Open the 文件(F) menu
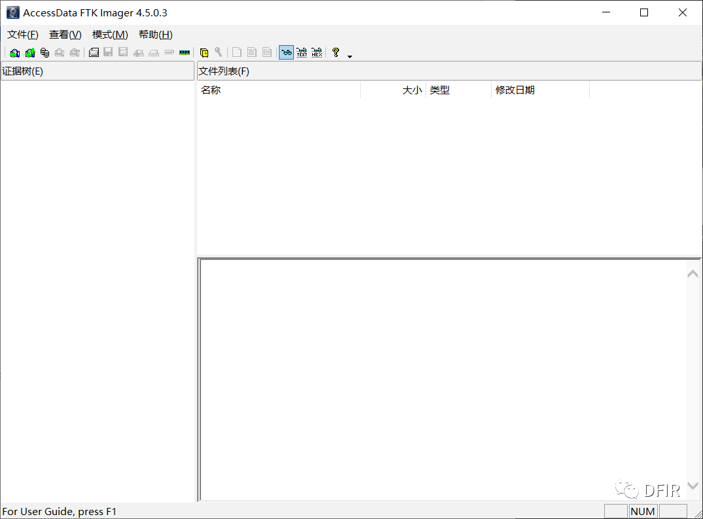Screen dimensions: 703x519 click(x=23, y=35)
